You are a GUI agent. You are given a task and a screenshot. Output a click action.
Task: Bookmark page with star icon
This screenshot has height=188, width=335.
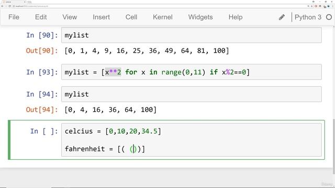pos(311,6)
